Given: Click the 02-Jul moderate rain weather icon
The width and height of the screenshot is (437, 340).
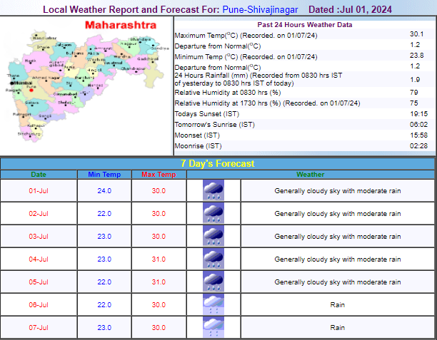Looking at the screenshot, I should [214, 213].
